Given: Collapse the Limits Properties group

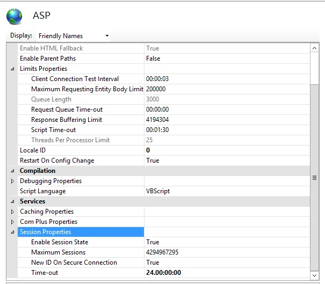Looking at the screenshot, I should click(13, 69).
